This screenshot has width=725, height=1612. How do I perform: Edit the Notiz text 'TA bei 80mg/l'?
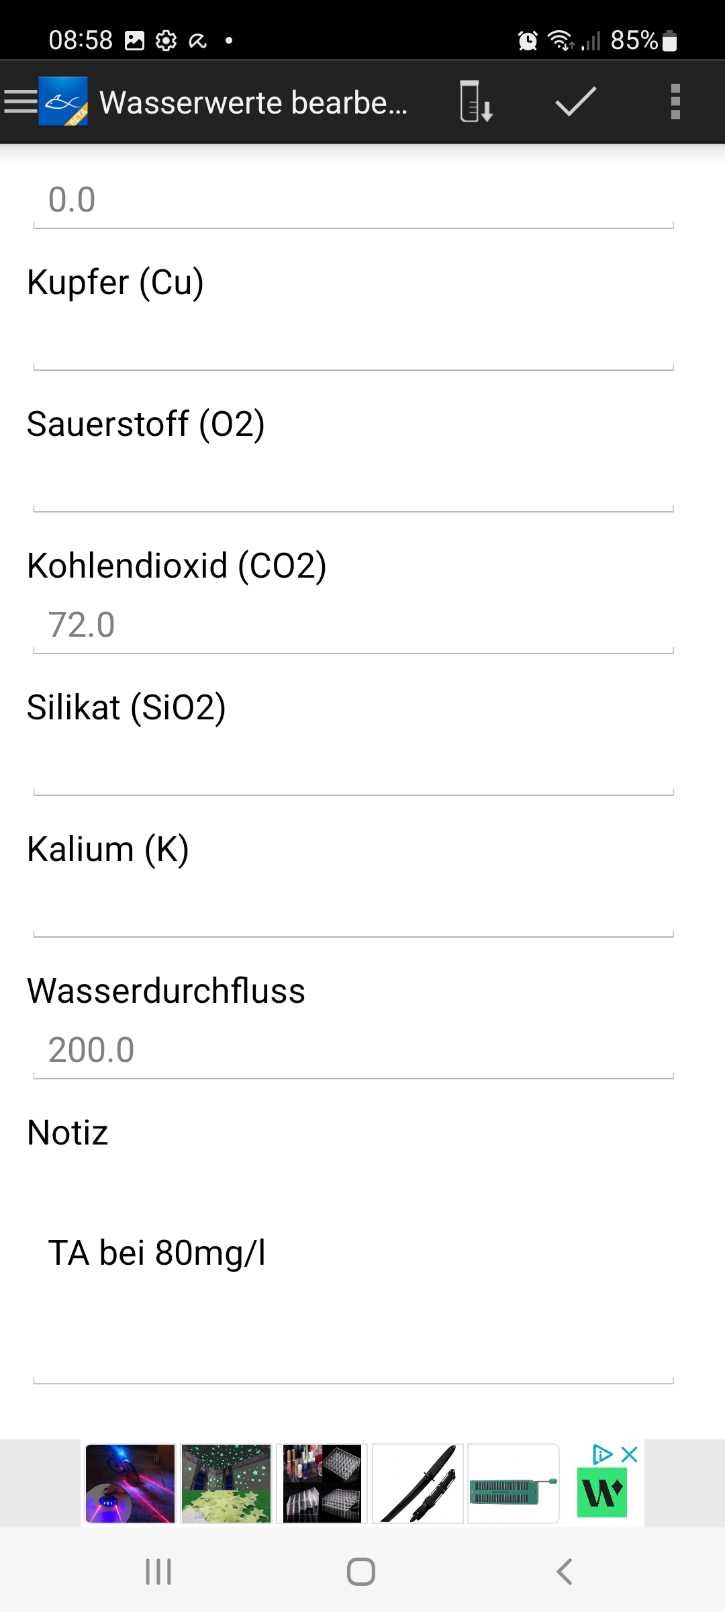tap(353, 1253)
